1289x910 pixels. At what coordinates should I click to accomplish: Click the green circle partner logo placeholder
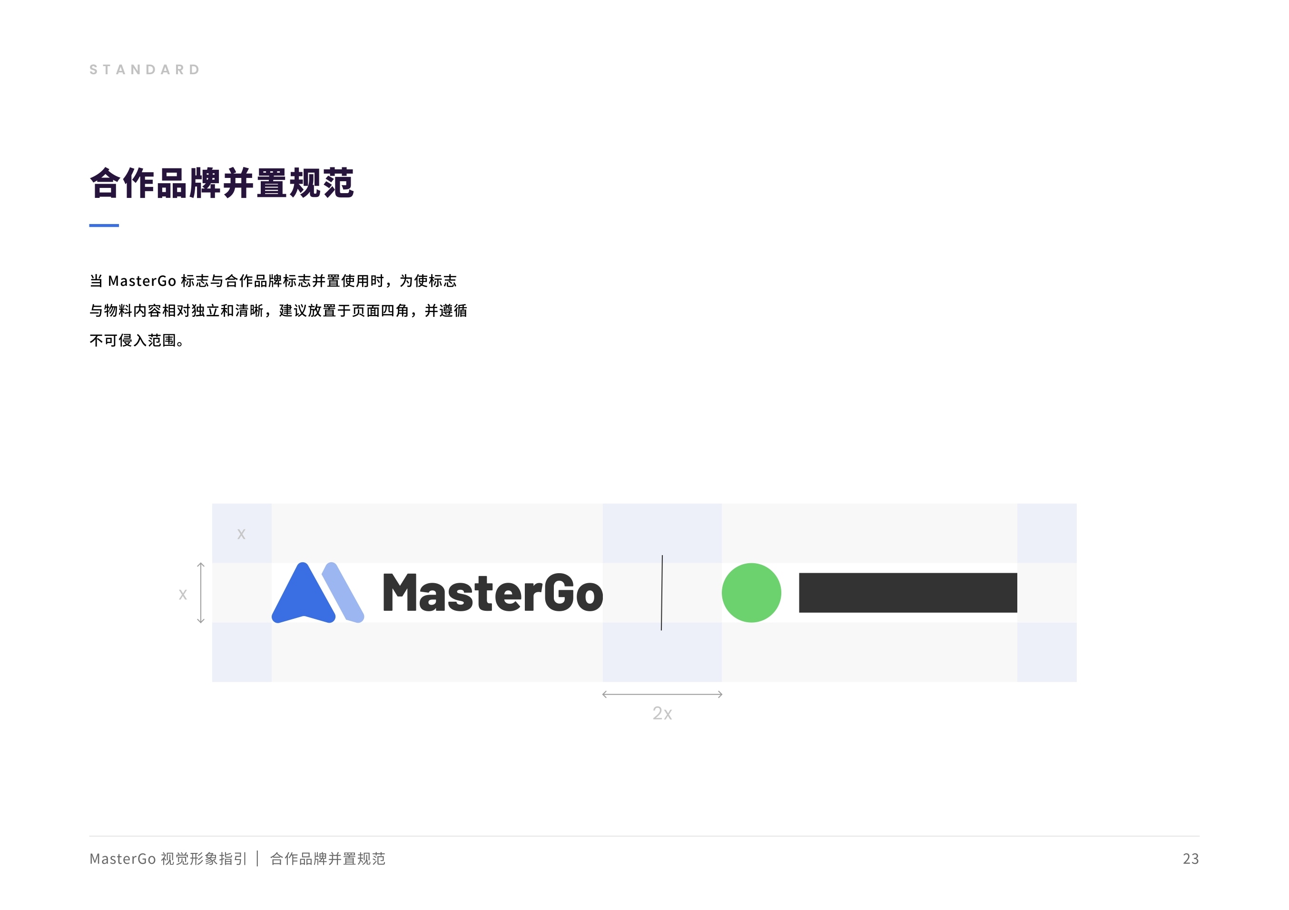point(751,593)
